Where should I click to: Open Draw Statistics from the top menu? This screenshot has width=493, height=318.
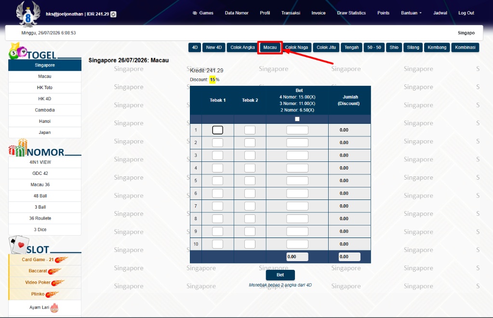click(351, 13)
